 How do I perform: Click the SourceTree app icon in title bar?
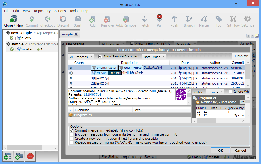(5, 4)
